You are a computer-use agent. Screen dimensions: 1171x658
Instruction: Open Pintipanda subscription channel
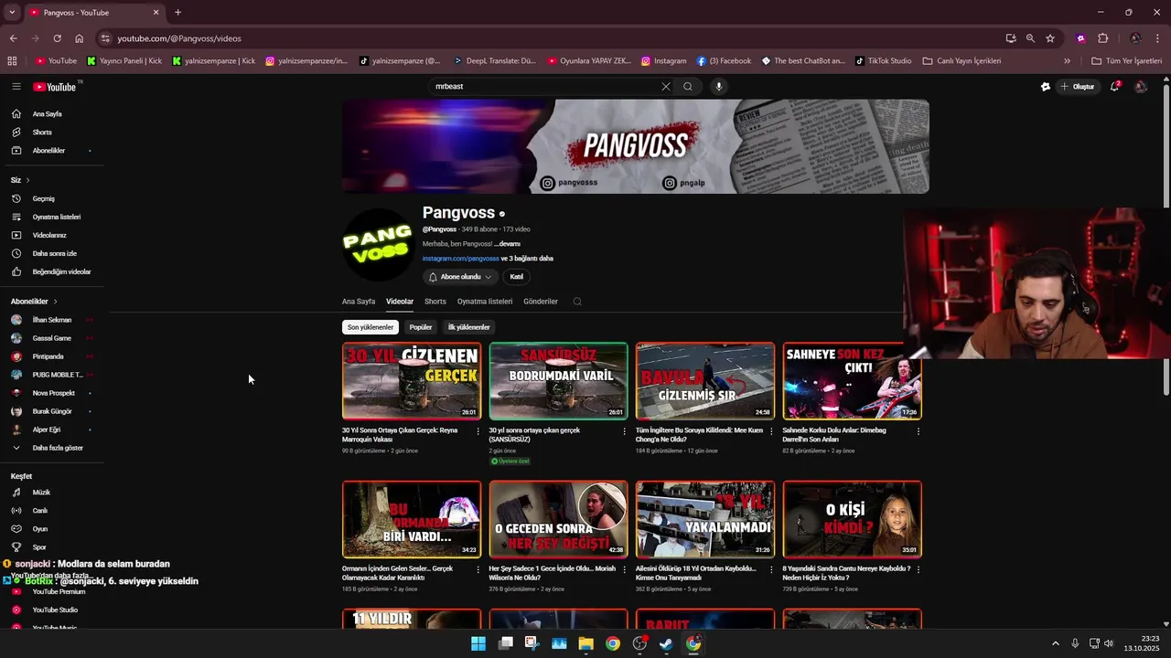[x=51, y=356]
